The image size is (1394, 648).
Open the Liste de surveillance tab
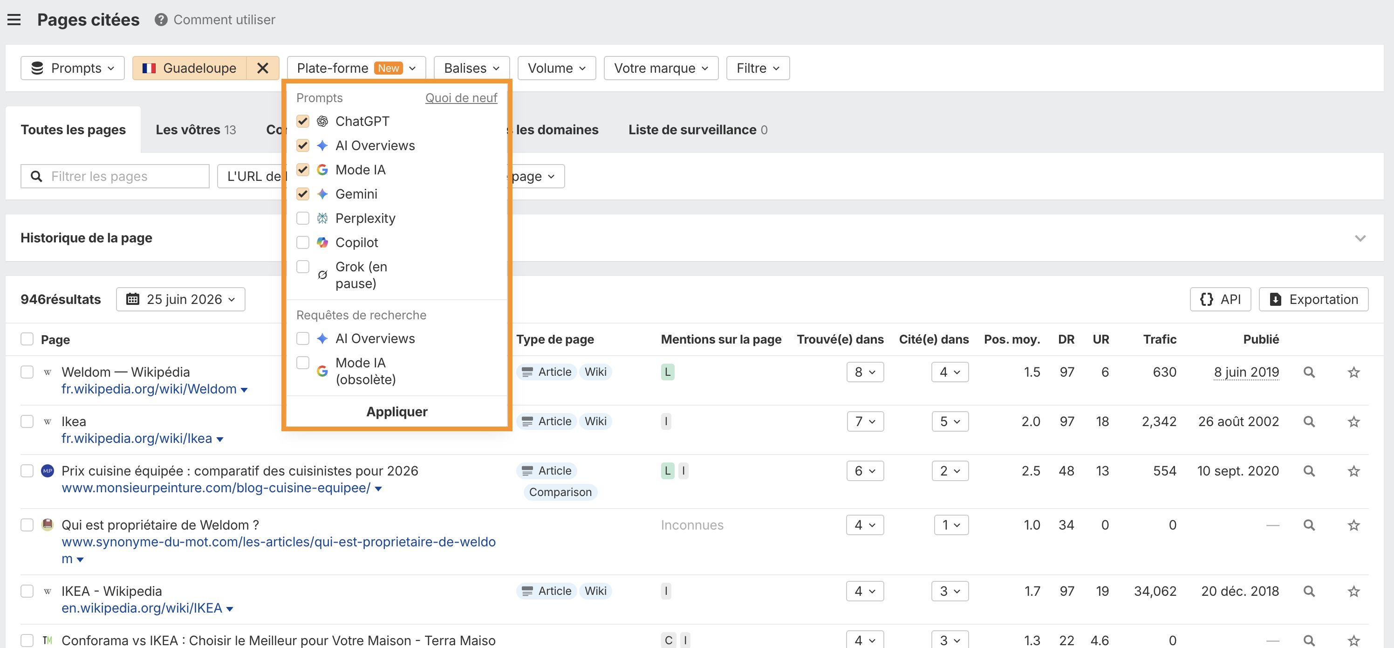coord(698,130)
